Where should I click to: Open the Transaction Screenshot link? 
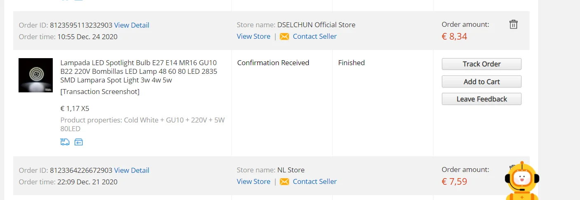pyautogui.click(x=100, y=92)
